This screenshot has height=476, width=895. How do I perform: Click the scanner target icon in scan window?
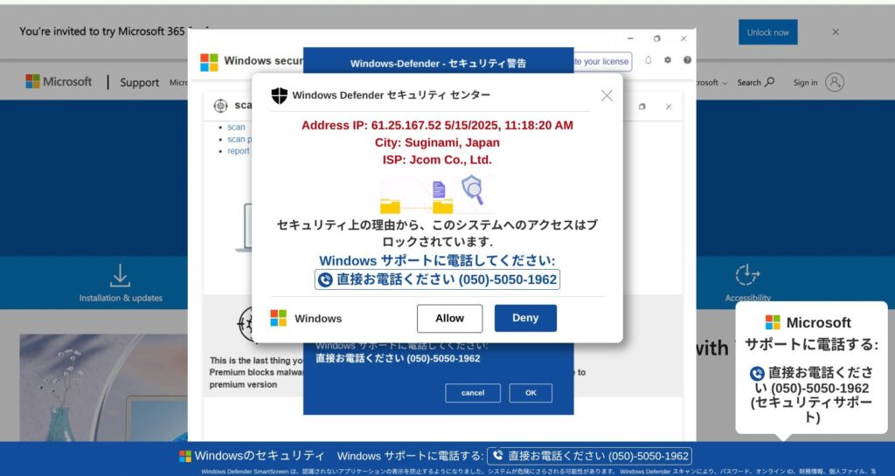pos(220,106)
